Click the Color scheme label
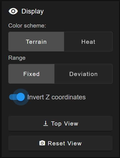This screenshot has width=120, height=158. 27,26
